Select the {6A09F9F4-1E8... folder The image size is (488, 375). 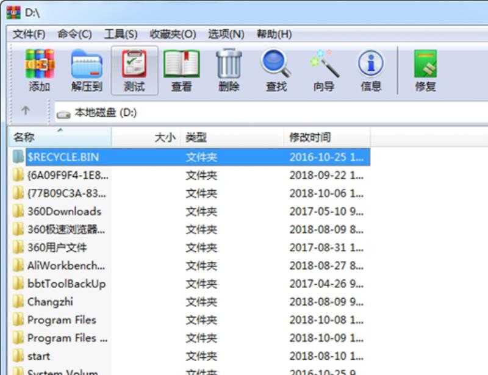point(68,175)
